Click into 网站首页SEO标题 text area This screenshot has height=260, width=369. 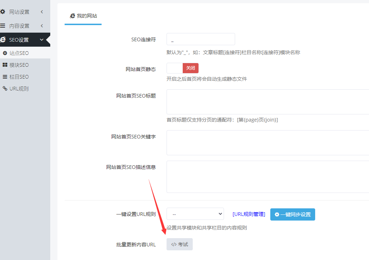click(268, 102)
